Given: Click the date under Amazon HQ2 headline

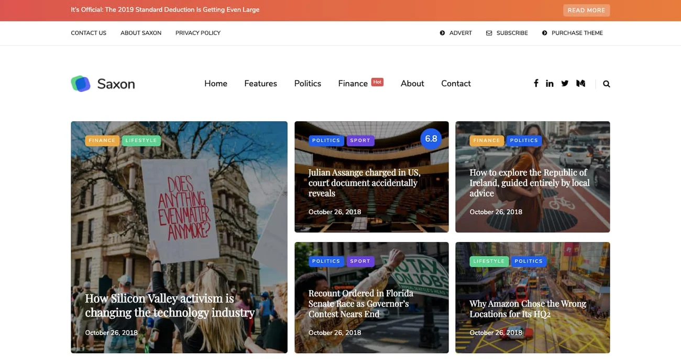Looking at the screenshot, I should [x=496, y=333].
